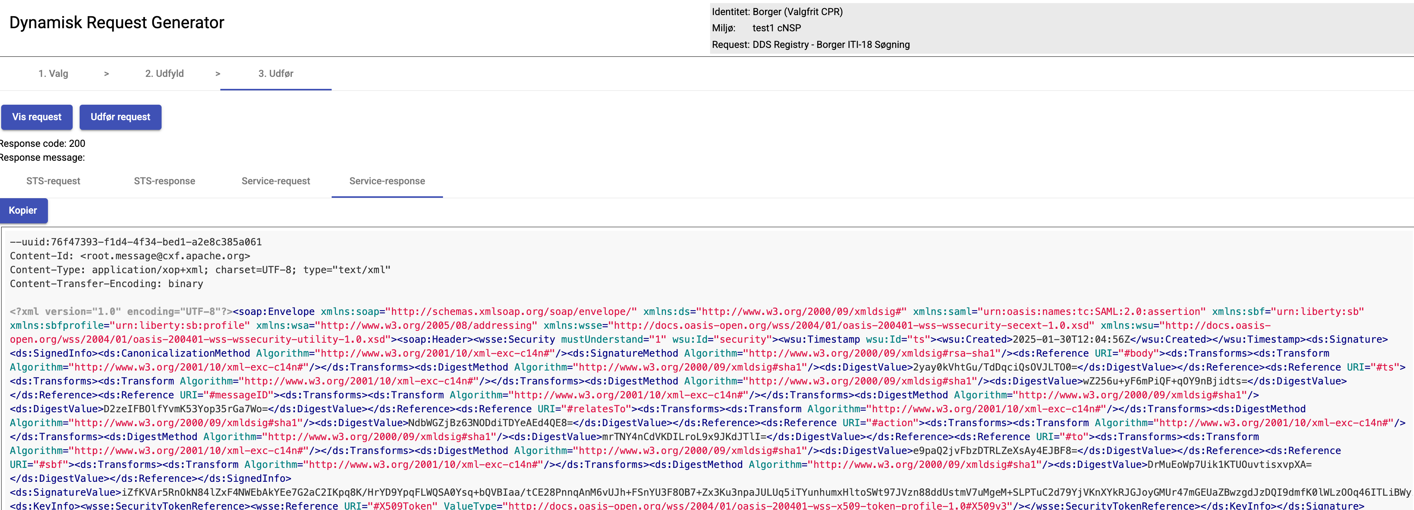Show the Service-request tab
This screenshot has width=1414, height=510.
(x=276, y=181)
